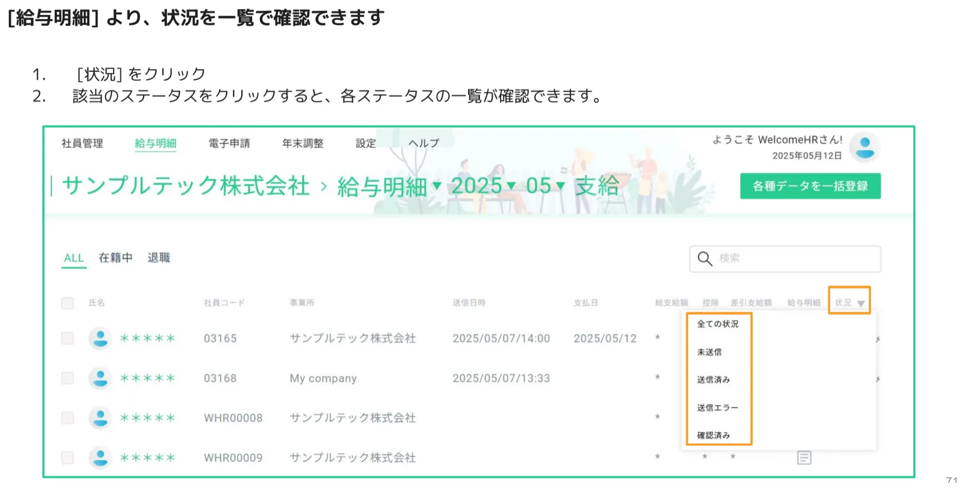This screenshot has width=965, height=491.
Task: Sort by 氏名 column header
Action: pos(96,303)
